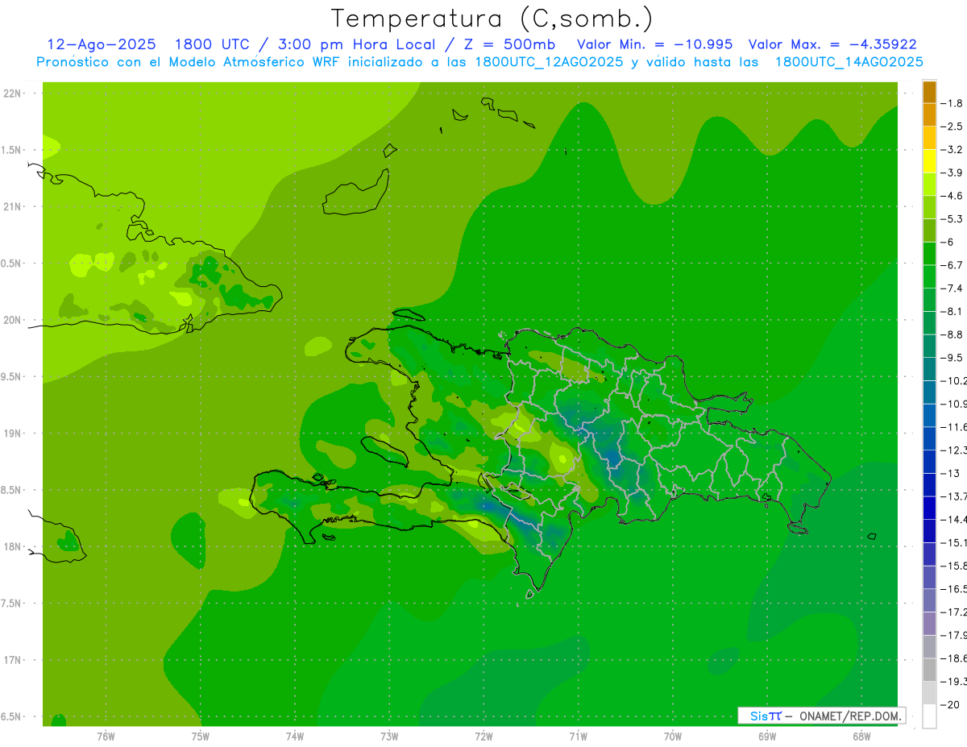Pick the white swatch below -20 in legend
967x747 pixels.
929,716
